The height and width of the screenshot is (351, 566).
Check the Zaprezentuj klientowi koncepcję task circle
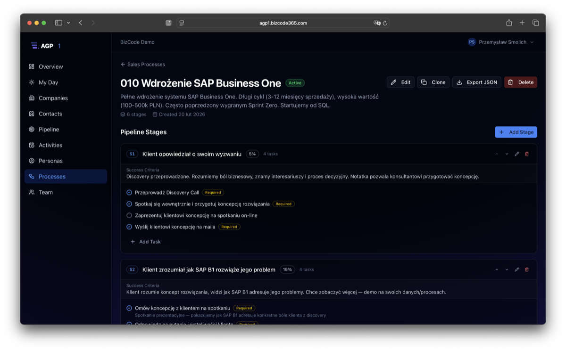click(x=129, y=215)
